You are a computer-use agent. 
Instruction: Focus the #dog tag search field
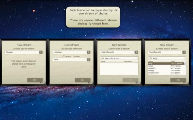167,59
